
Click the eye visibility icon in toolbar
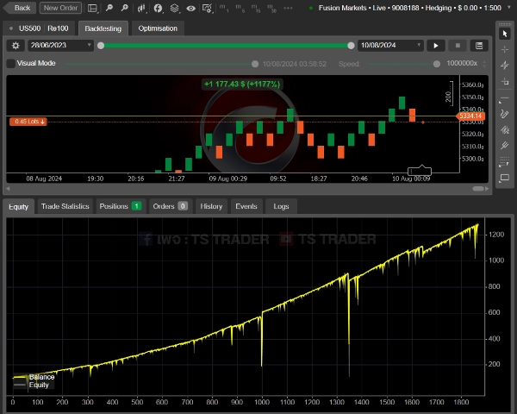(190, 8)
